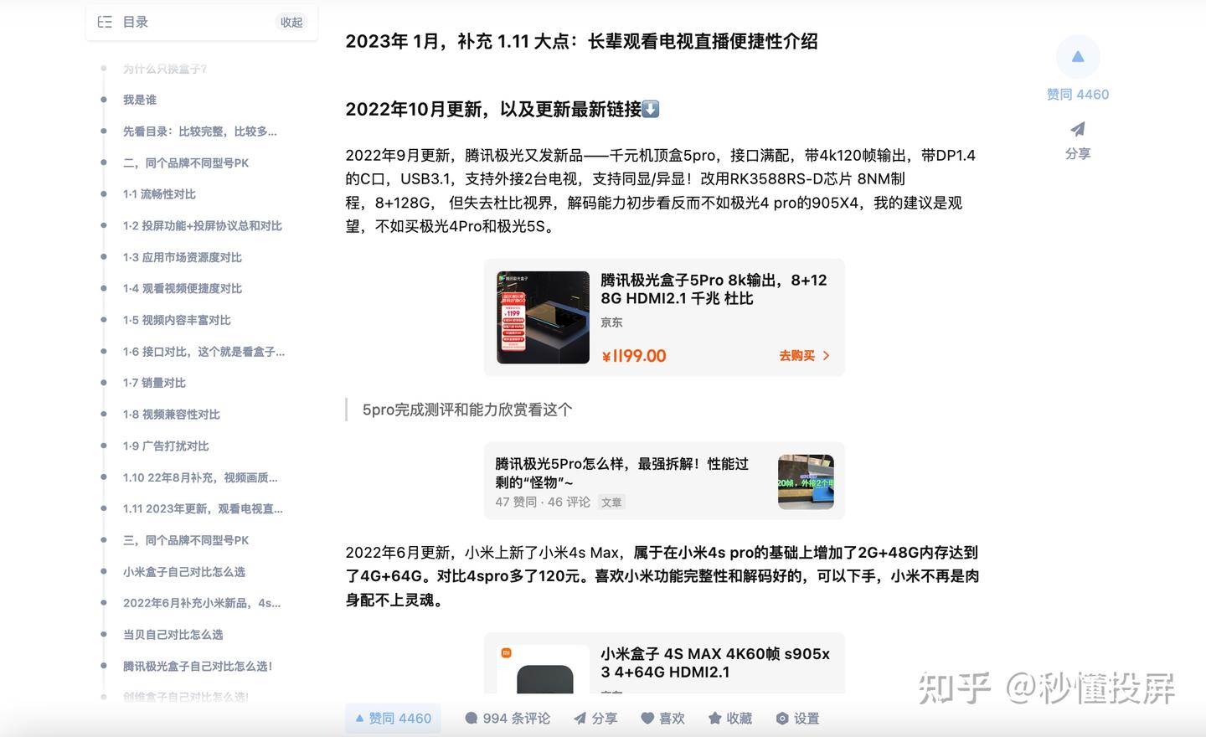The image size is (1206, 737).
Task: Click heading 2023年 1月，补充 1.11 大点
Action: 581,41
